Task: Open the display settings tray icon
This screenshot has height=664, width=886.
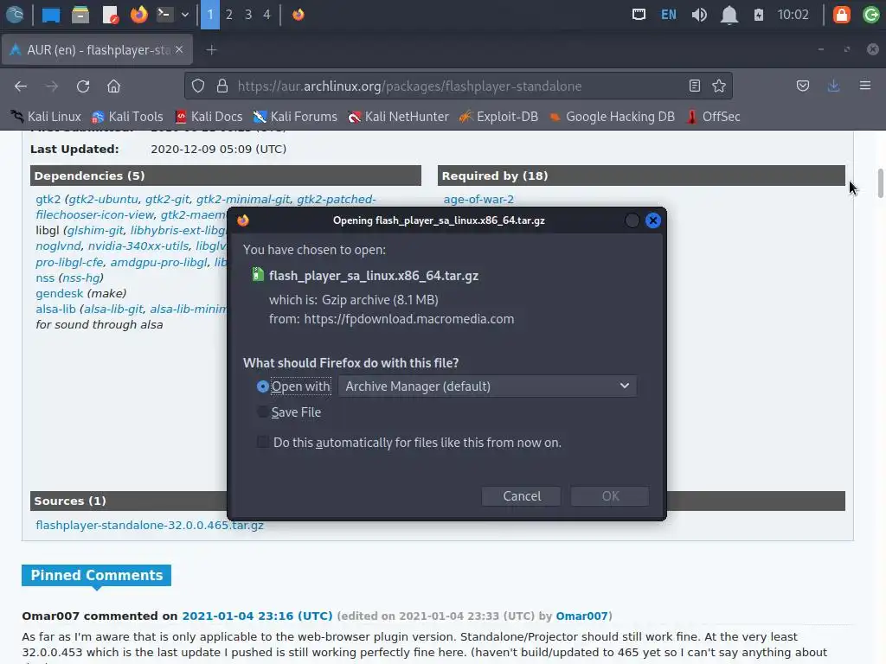Action: tap(639, 14)
